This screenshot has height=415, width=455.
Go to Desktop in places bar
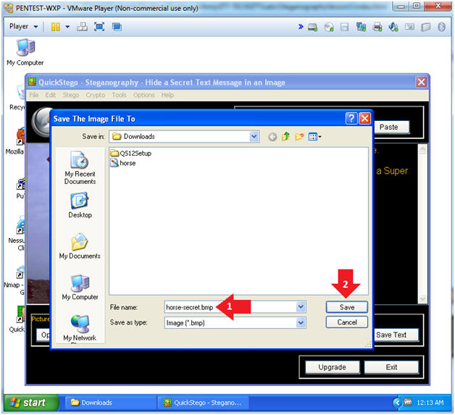[80, 205]
